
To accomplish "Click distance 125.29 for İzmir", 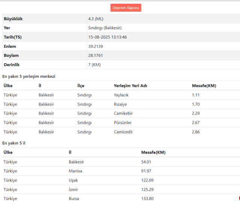I will tap(147, 190).
